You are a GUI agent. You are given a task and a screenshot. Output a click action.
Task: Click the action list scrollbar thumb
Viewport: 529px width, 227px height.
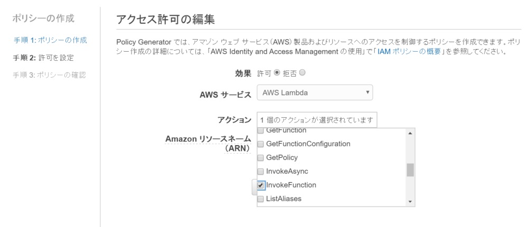coord(410,170)
